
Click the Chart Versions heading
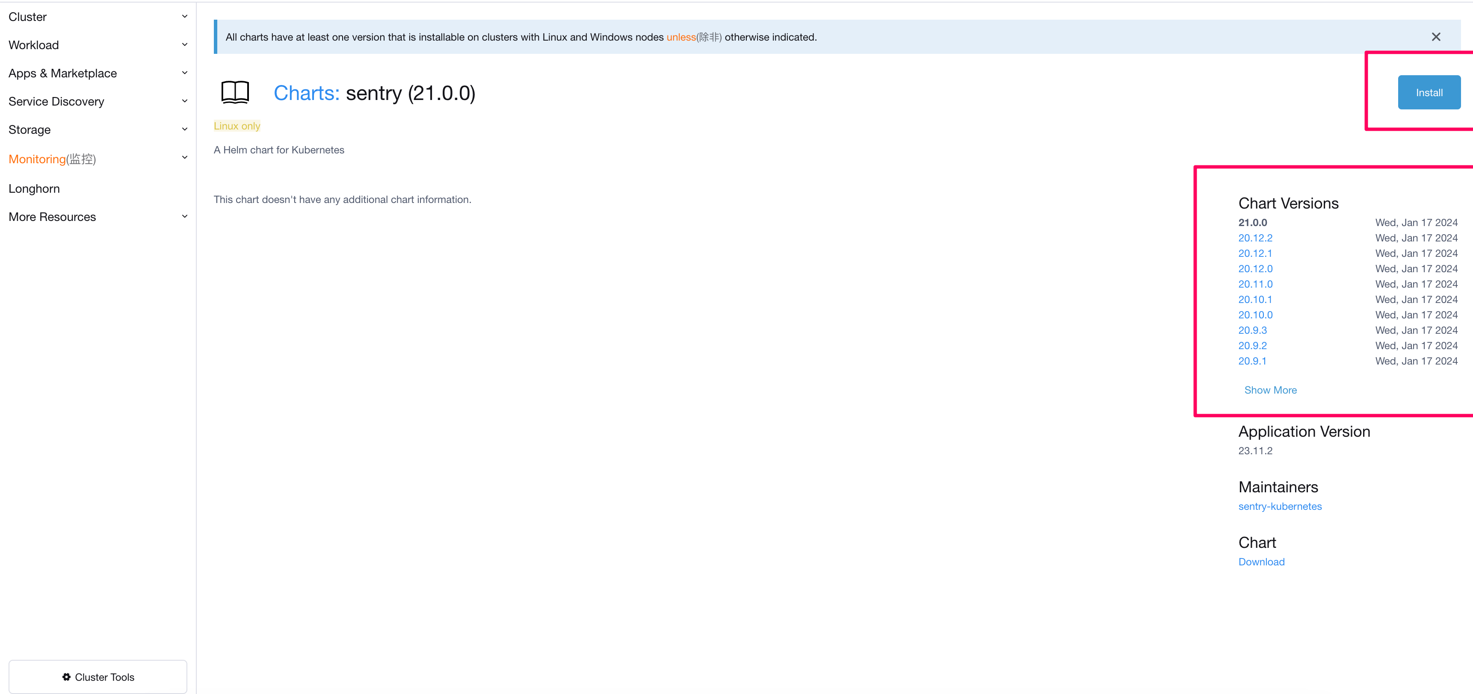click(1288, 203)
